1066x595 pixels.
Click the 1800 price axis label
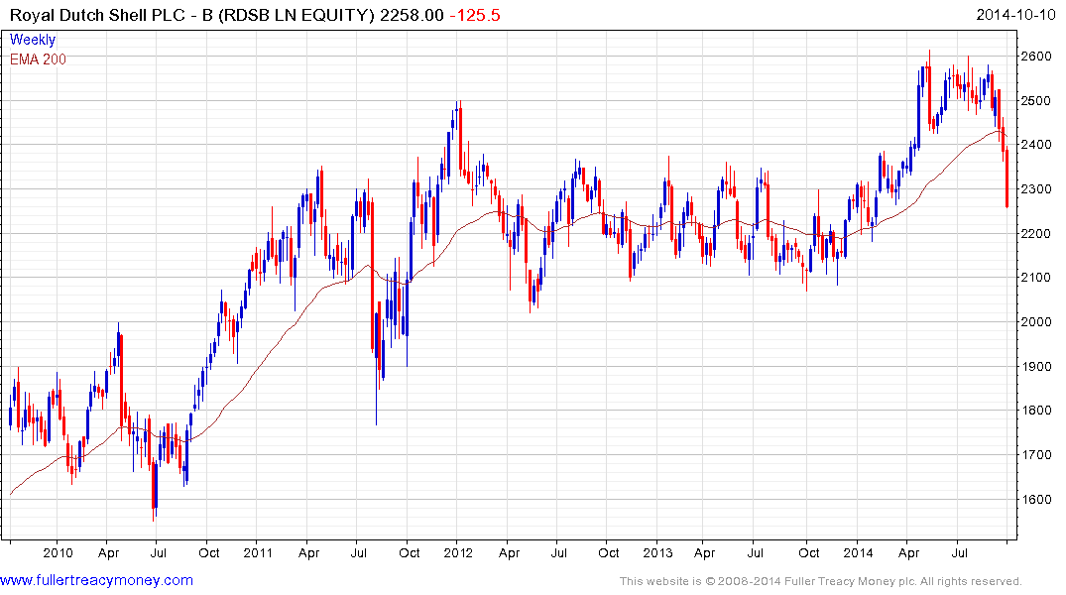1036,410
